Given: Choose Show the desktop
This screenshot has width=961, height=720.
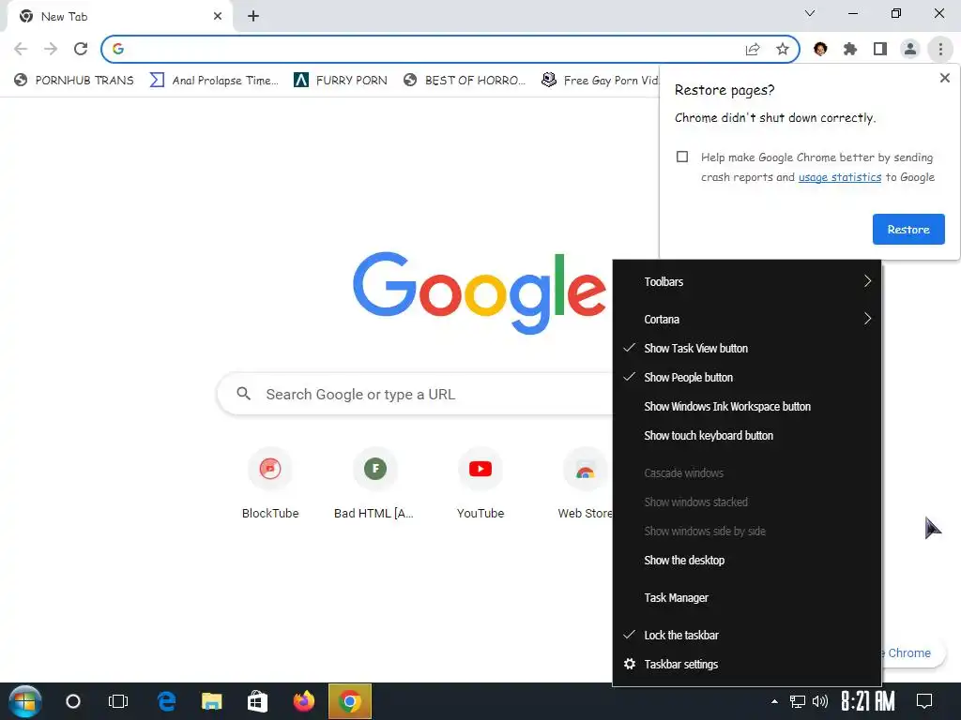Looking at the screenshot, I should click(746, 561).
